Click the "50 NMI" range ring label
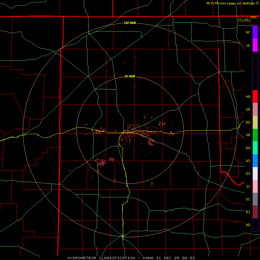 130,76
